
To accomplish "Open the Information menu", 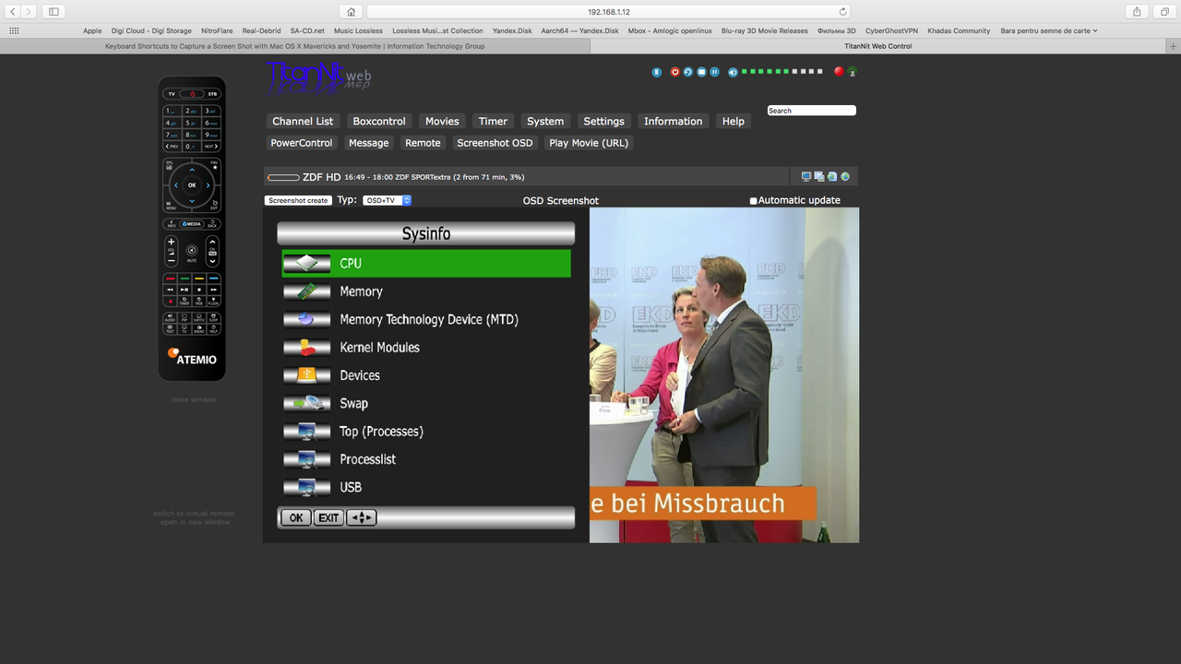I will [674, 121].
